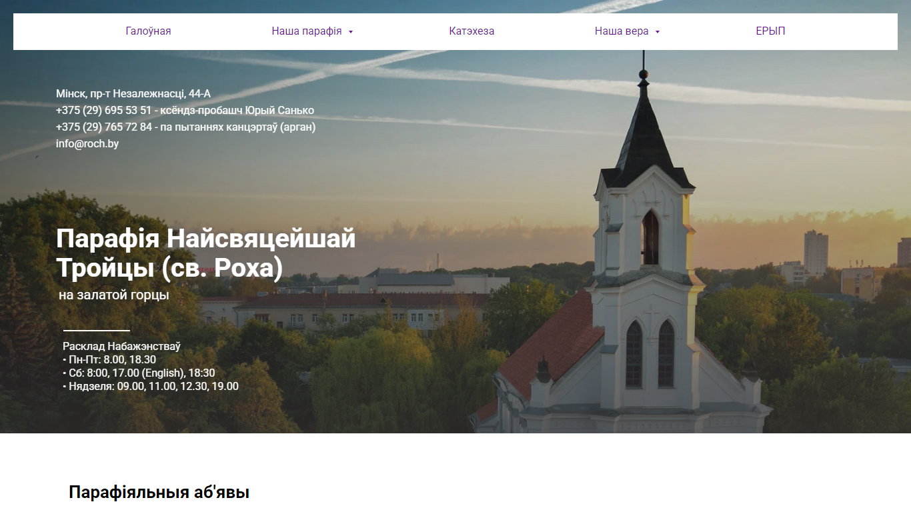Open the Наша вера menu
This screenshot has height=512, width=911.
pos(622,31)
